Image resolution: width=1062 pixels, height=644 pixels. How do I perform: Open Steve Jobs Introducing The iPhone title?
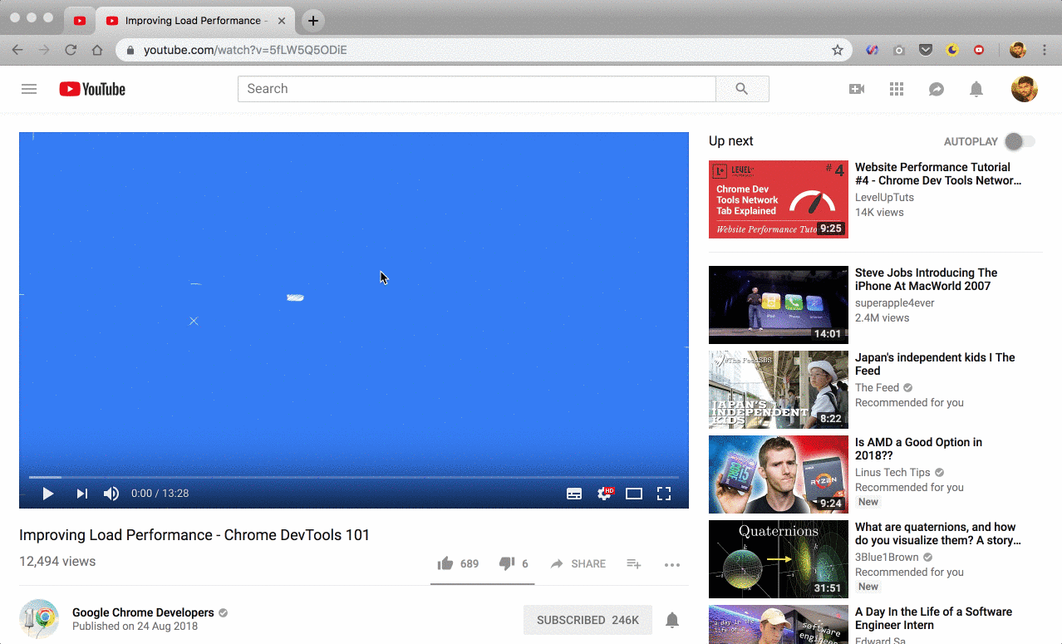926,279
